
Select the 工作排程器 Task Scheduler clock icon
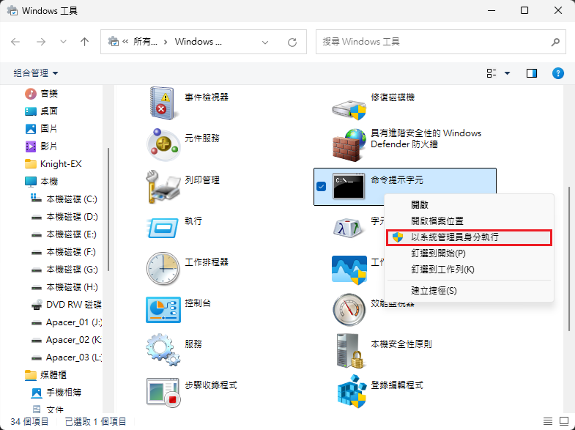pyautogui.click(x=163, y=269)
